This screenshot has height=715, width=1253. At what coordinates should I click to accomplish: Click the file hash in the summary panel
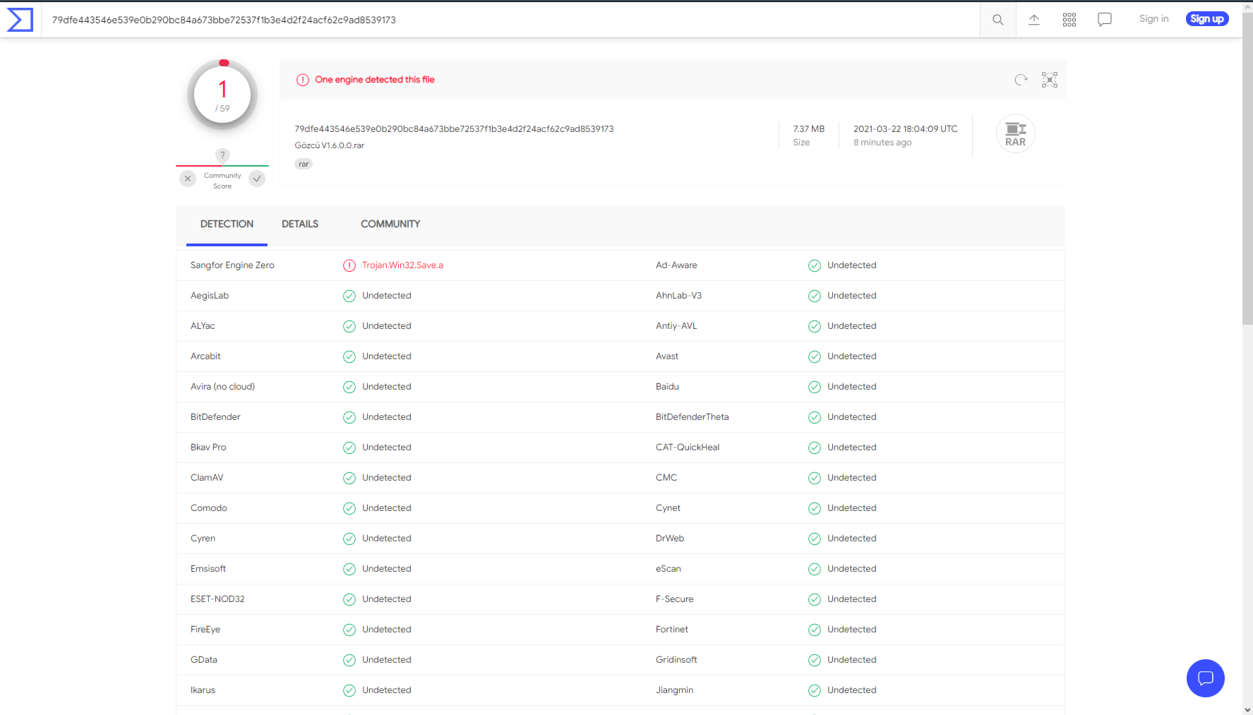coord(454,129)
